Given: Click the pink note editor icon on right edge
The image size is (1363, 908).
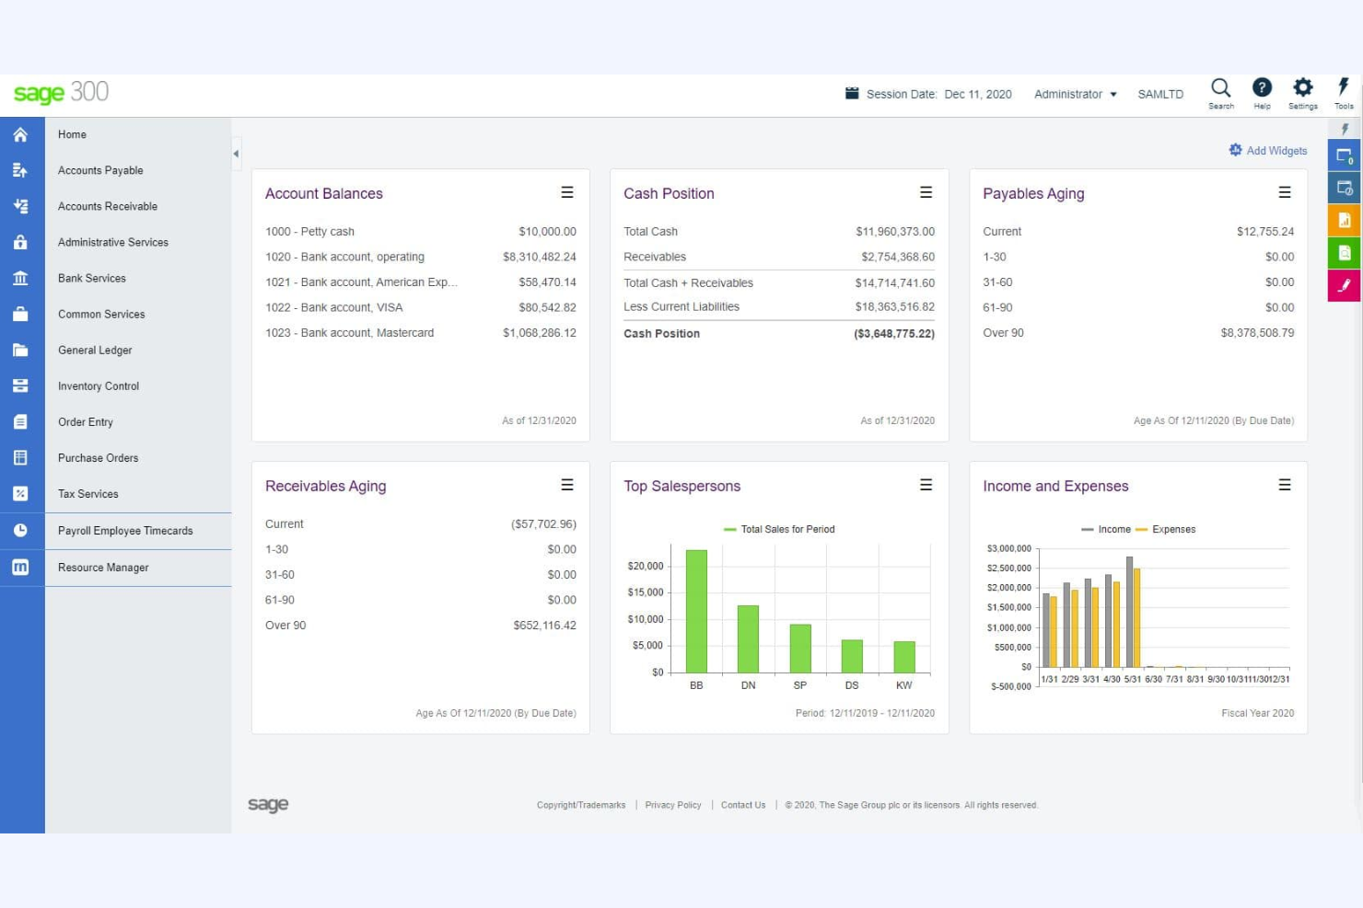Looking at the screenshot, I should [1344, 285].
